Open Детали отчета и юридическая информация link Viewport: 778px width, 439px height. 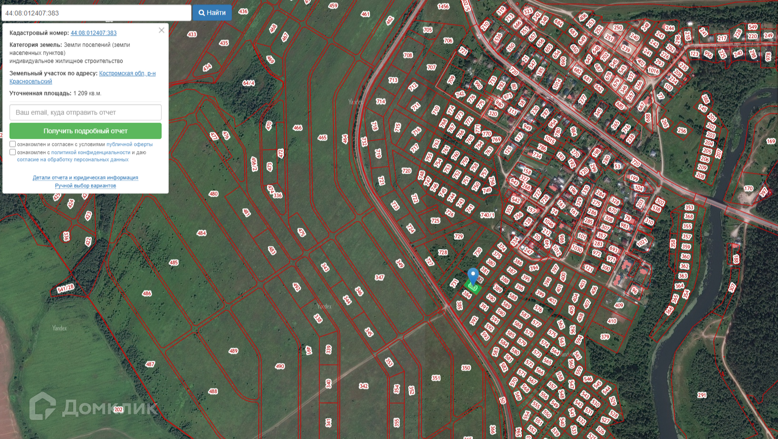86,178
